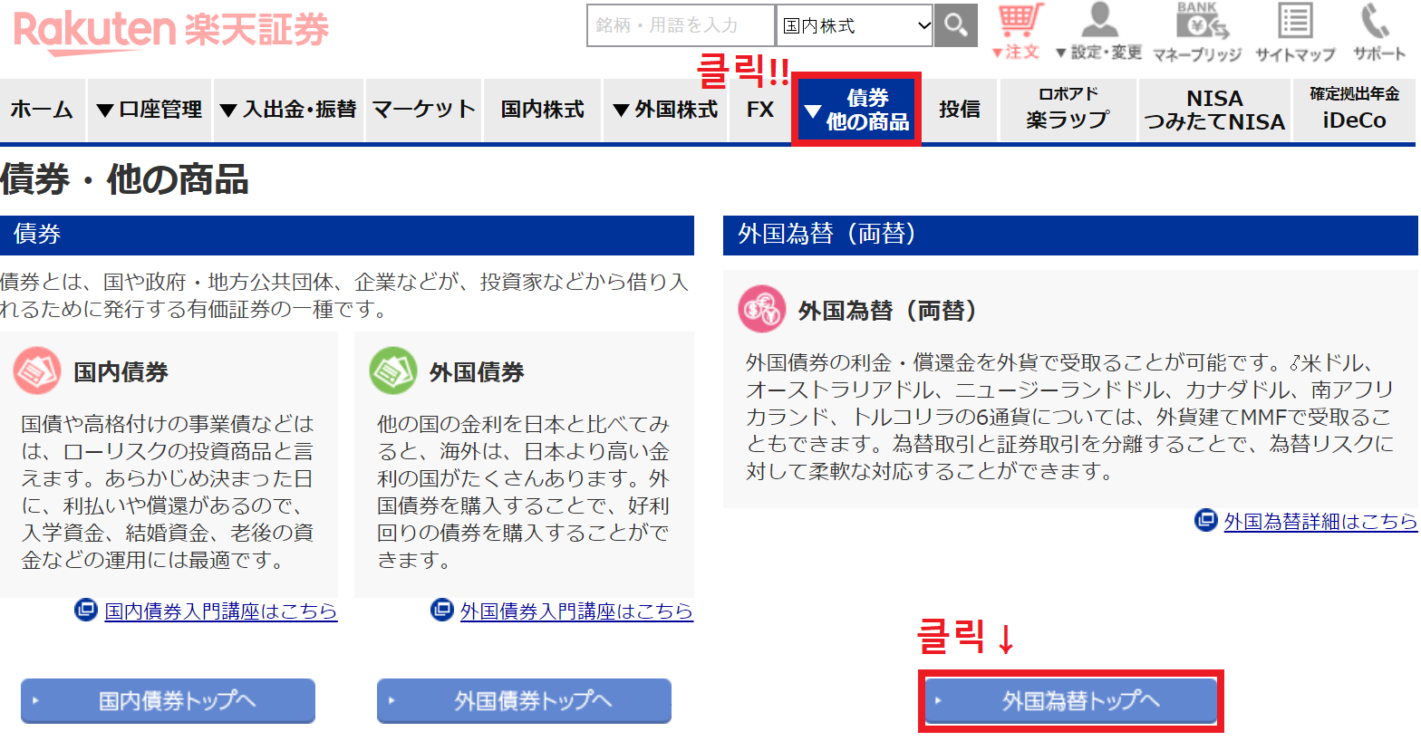Screen dimensions: 1421x741
Task: Open the FX tab
Action: [760, 110]
